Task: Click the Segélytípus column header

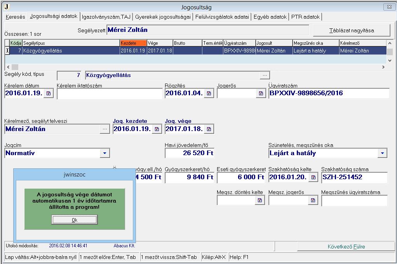Action: pyautogui.click(x=71, y=43)
